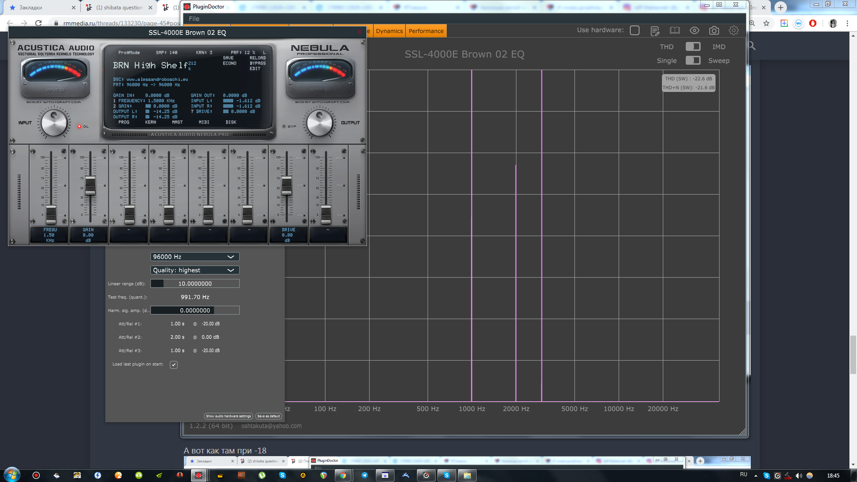Image resolution: width=857 pixels, height=482 pixels.
Task: Switch to the Dynamics tab
Action: click(389, 31)
